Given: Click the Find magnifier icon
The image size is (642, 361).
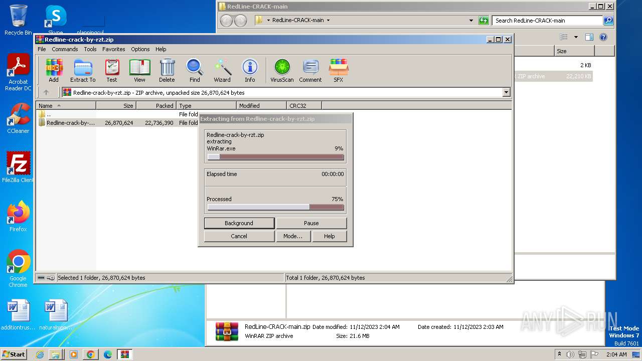Looking at the screenshot, I should 195,70.
